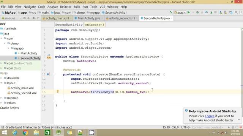The image size is (243, 136).
Task: Open project panel settings gear icon
Action: tap(34, 18)
